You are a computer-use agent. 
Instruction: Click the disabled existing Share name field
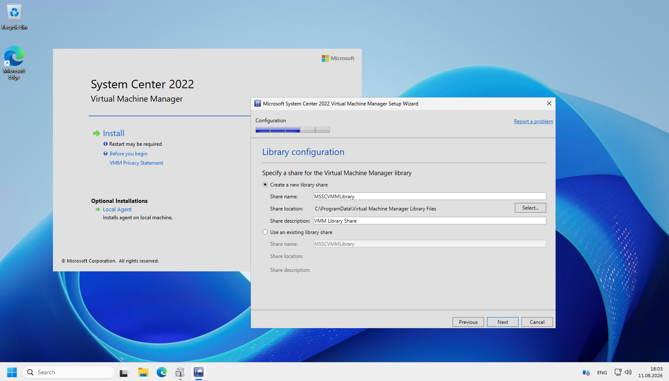point(429,244)
